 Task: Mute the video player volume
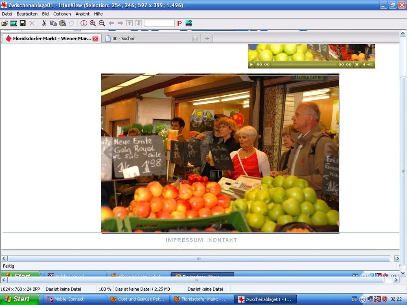364,64
